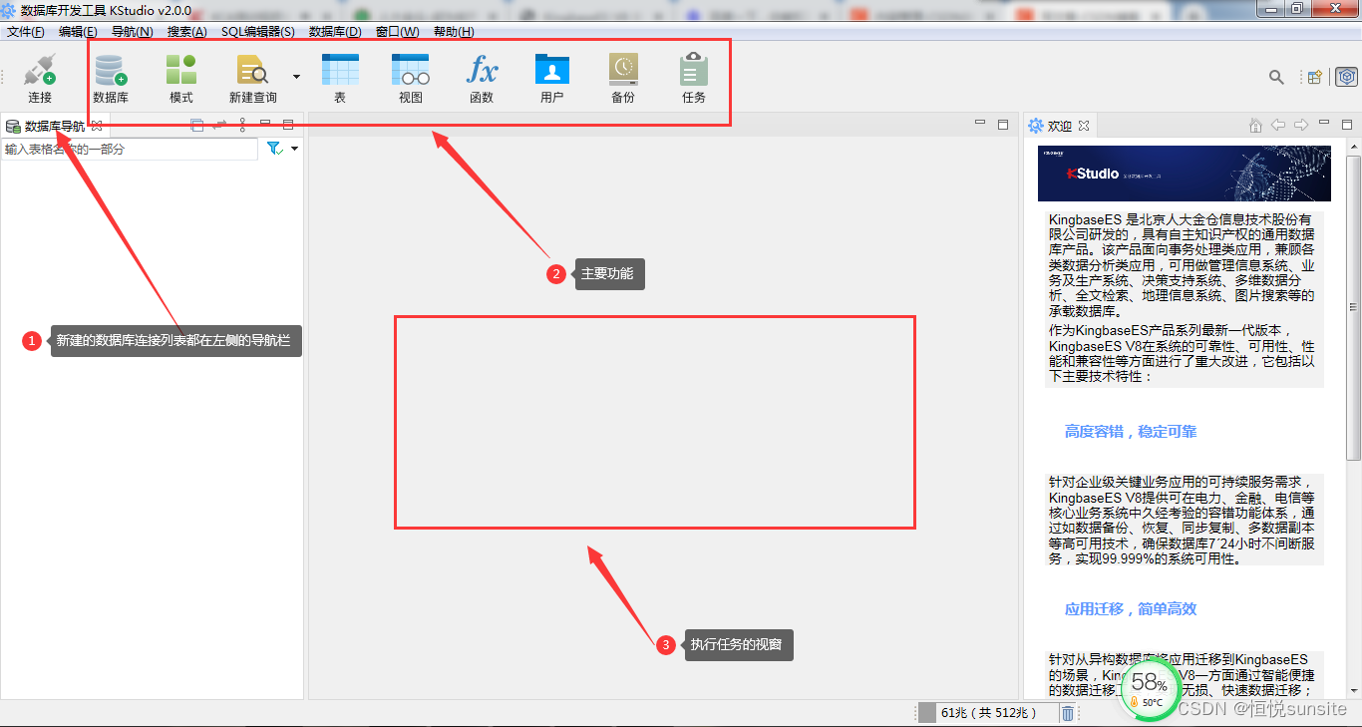Click the KStudio banner image
The width and height of the screenshot is (1362, 727).
point(1185,174)
